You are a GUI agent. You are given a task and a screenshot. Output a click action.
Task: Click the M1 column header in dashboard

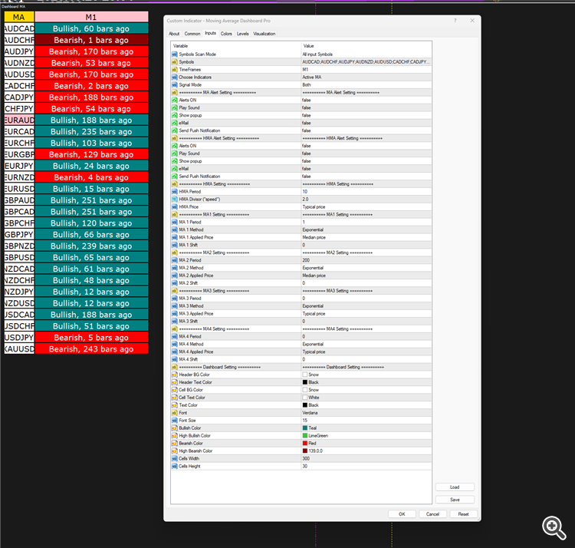(91, 17)
